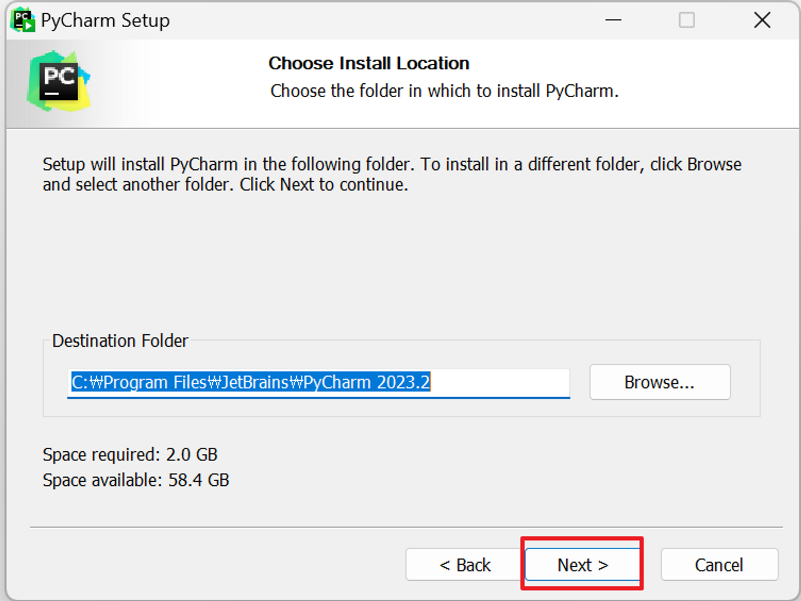Click the large PyCharm PC logo

click(59, 81)
